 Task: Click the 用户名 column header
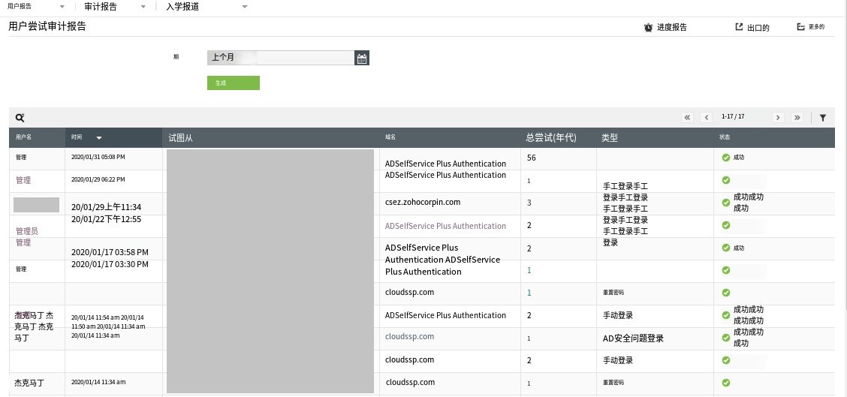click(23, 138)
